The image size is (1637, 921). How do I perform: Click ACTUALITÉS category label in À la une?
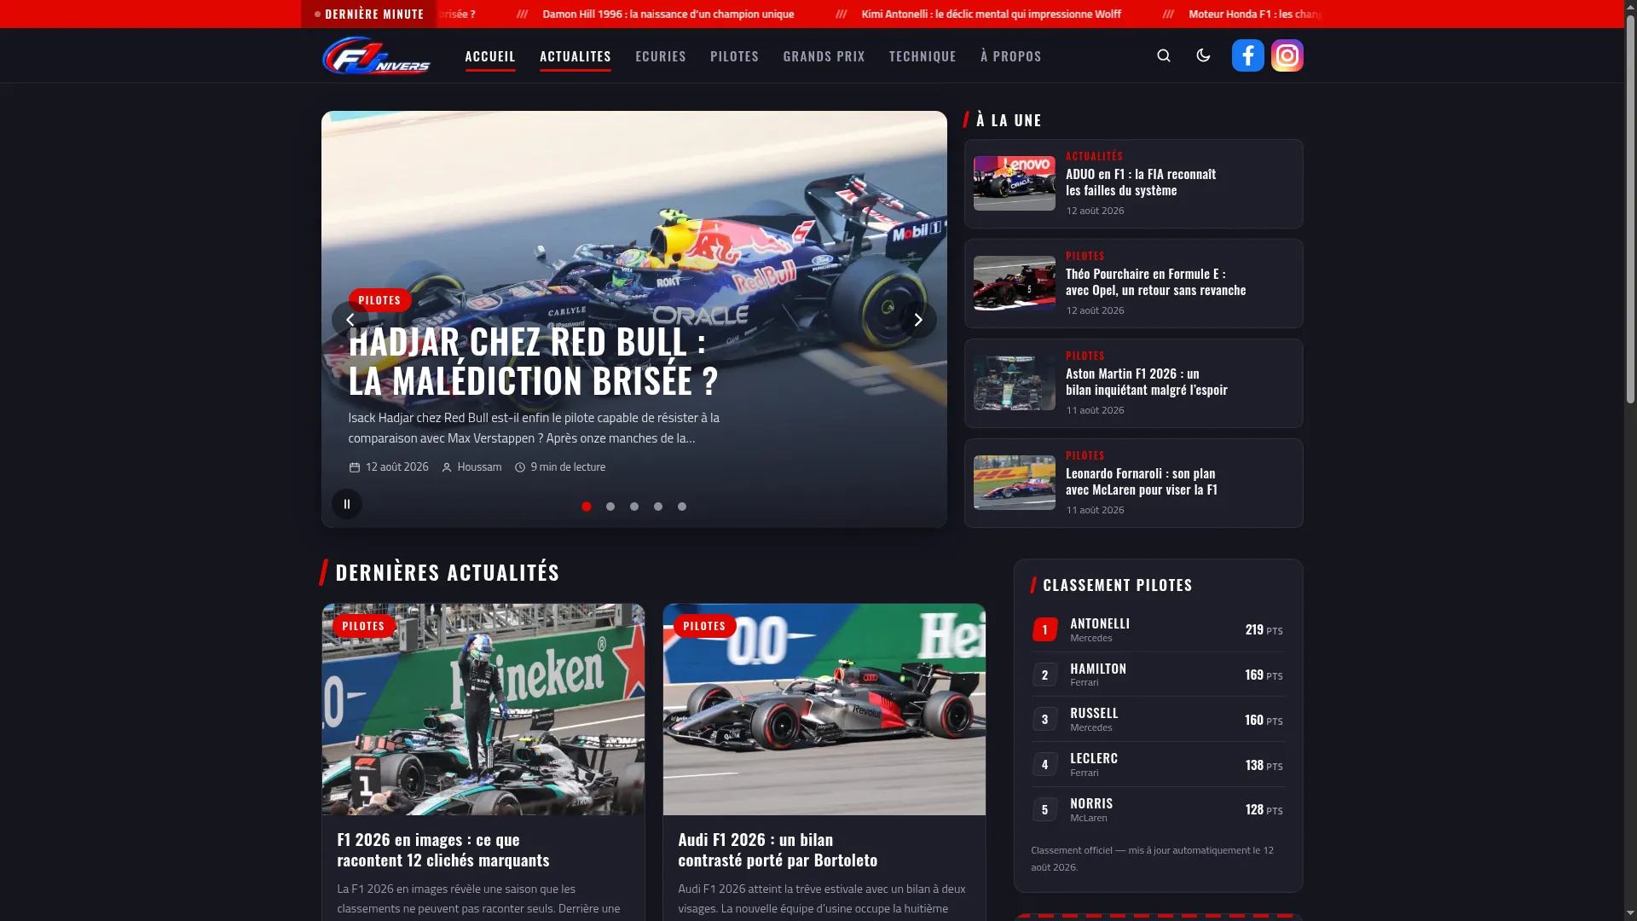1094,156
